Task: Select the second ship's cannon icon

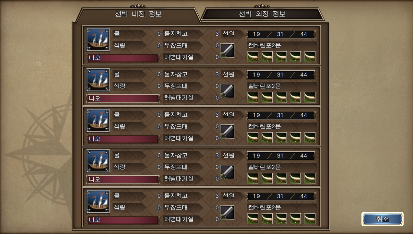Action: click(x=227, y=91)
